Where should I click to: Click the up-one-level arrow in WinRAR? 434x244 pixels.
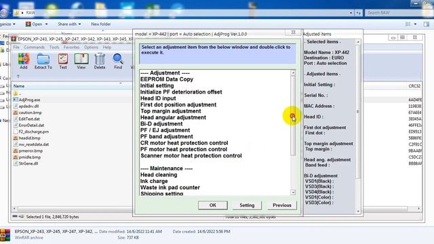(x=18, y=77)
